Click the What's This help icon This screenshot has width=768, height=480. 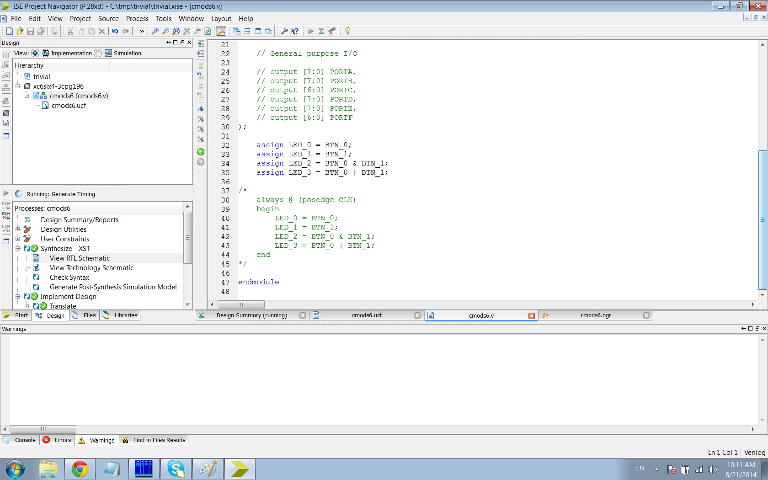295,31
